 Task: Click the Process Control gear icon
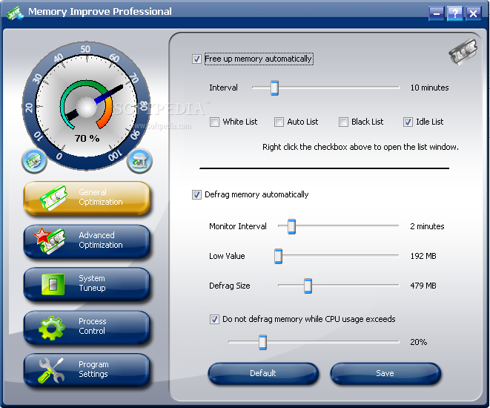point(52,328)
